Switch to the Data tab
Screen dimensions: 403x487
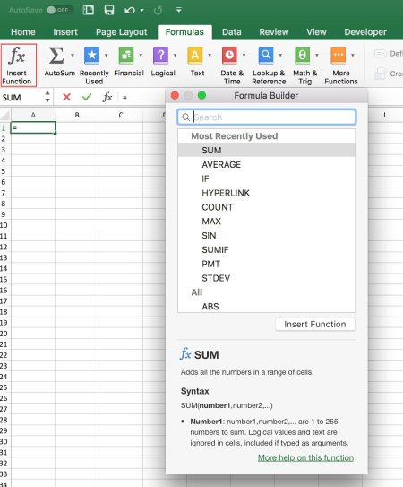click(x=232, y=32)
